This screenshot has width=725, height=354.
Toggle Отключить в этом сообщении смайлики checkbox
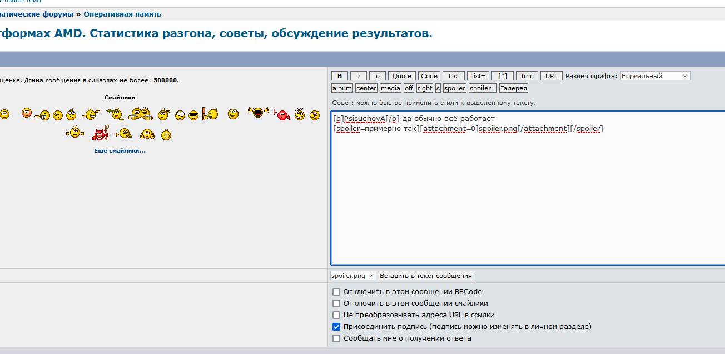pos(336,304)
